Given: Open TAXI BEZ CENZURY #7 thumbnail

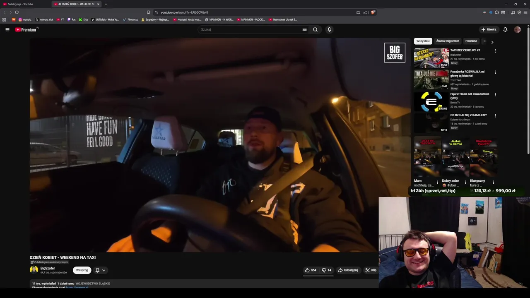Looking at the screenshot, I should point(431,58).
